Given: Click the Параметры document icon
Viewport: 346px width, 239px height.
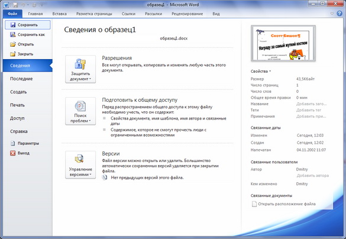Looking at the screenshot, I should tap(13, 143).
